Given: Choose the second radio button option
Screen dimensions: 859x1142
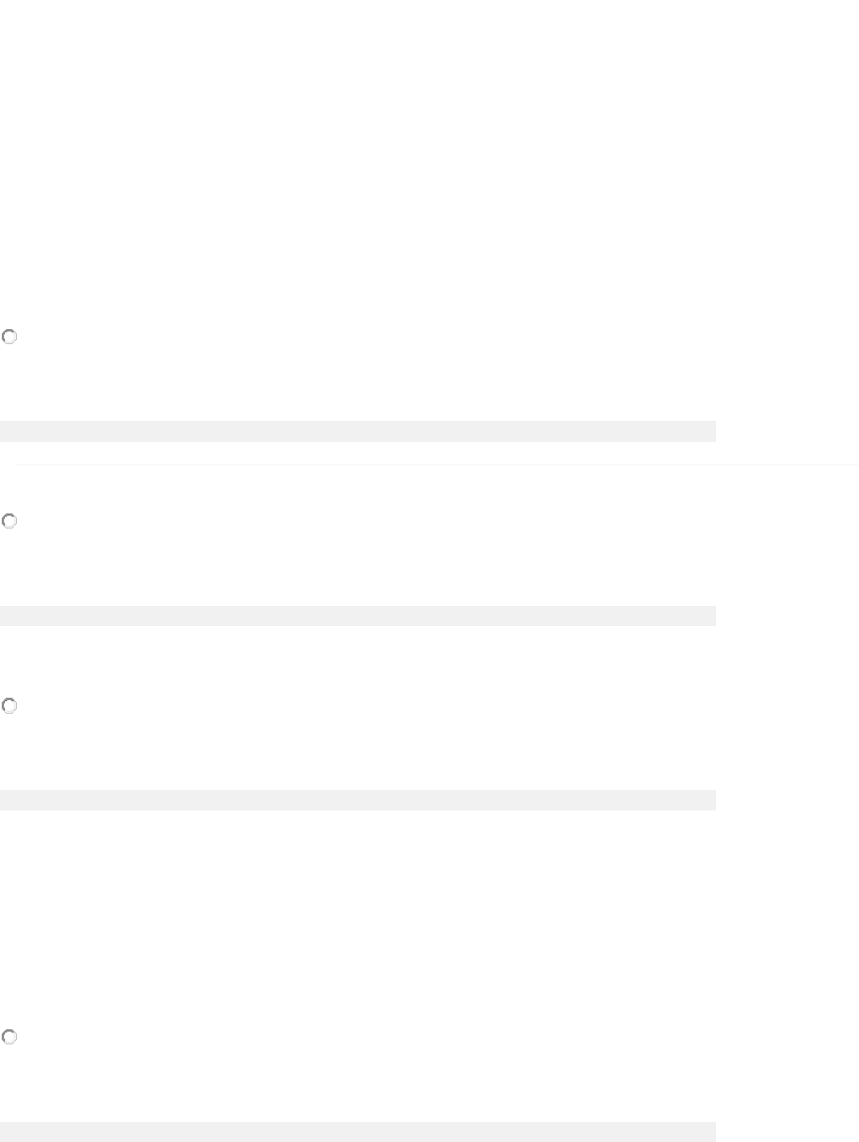Looking at the screenshot, I should (x=9, y=522).
